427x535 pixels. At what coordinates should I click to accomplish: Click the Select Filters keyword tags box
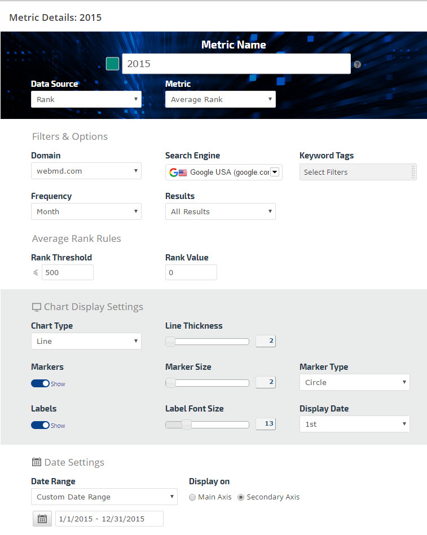pos(354,172)
